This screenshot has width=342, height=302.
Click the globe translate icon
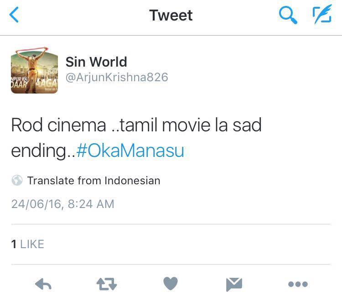17,180
